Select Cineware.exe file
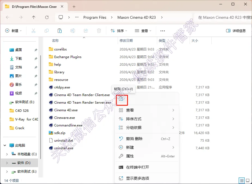This screenshot has width=252, height=184. (x=65, y=118)
